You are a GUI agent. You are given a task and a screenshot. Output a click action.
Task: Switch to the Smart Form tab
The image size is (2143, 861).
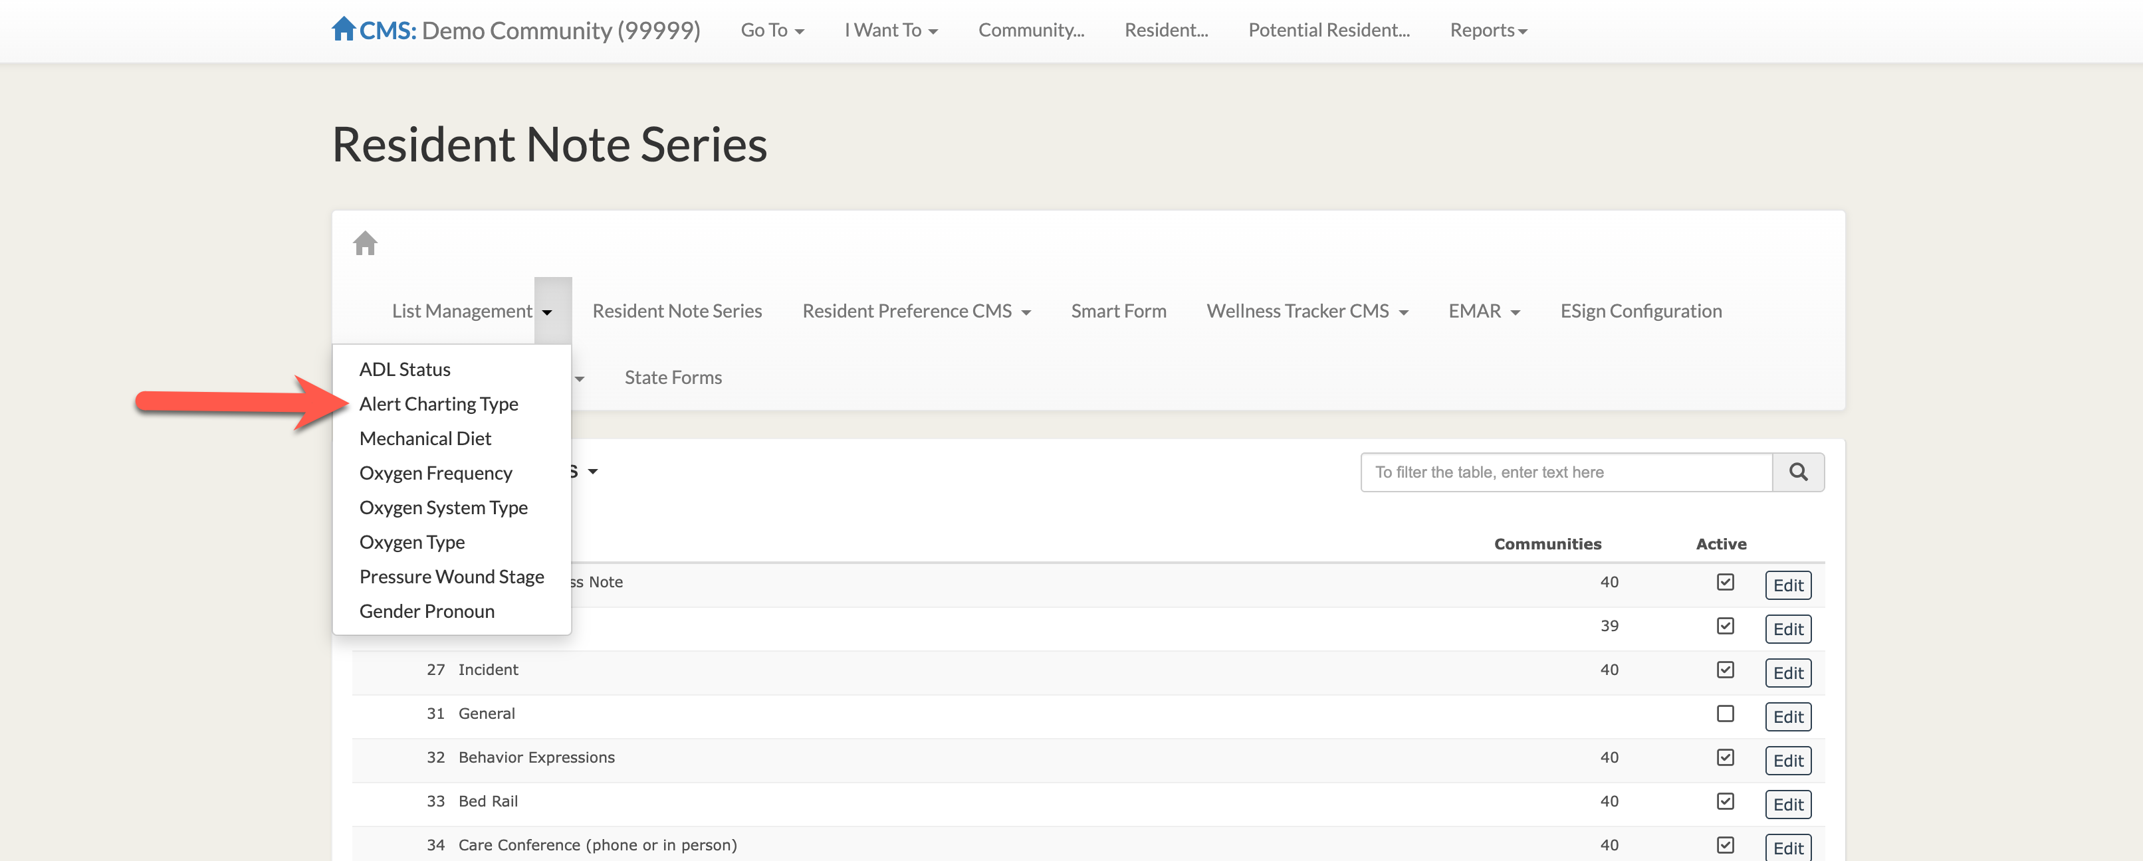1118,311
